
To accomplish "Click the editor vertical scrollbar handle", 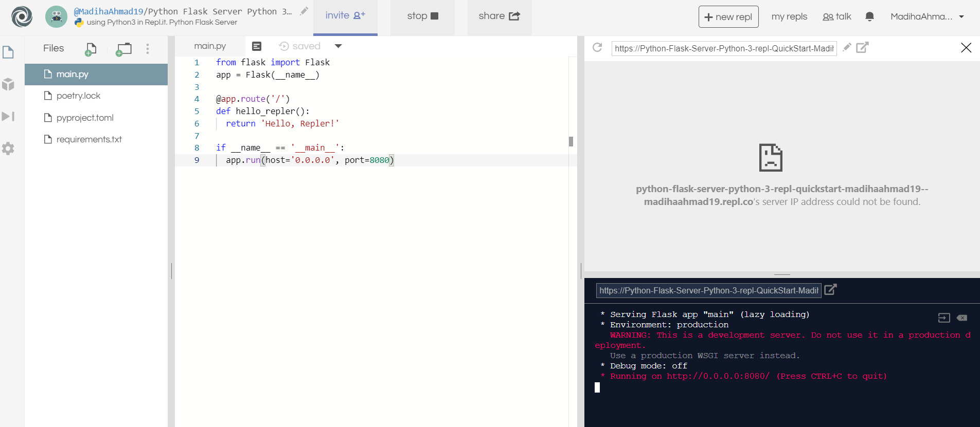I will (571, 141).
